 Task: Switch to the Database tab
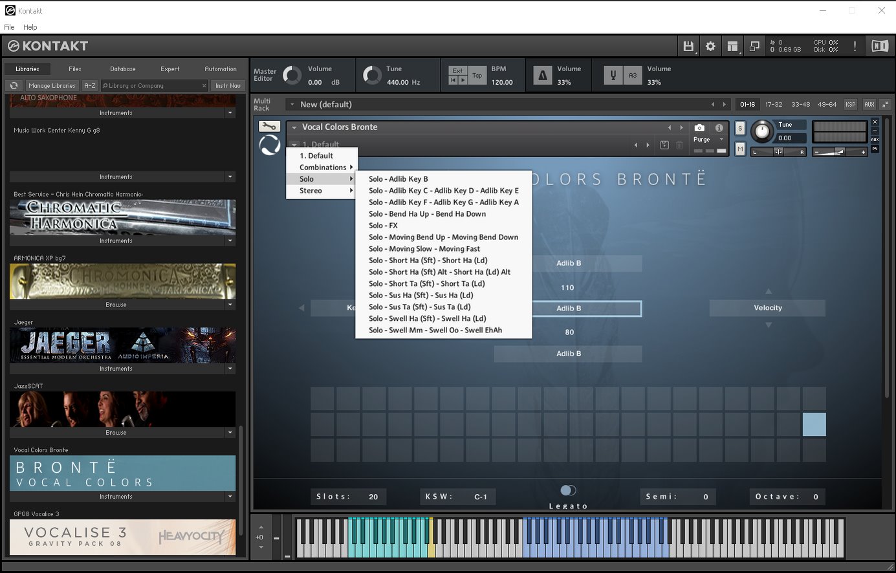point(122,69)
